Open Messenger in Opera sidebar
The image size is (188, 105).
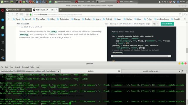pyautogui.click(x=3, y=20)
